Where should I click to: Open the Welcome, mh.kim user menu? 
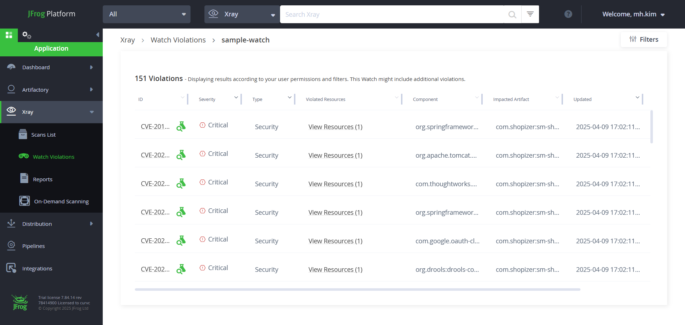click(633, 14)
